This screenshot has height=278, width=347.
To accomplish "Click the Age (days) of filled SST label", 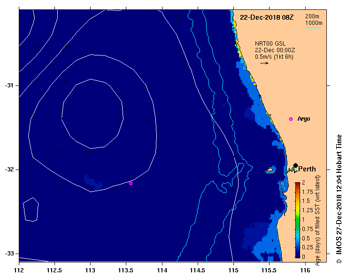I will [318, 221].
